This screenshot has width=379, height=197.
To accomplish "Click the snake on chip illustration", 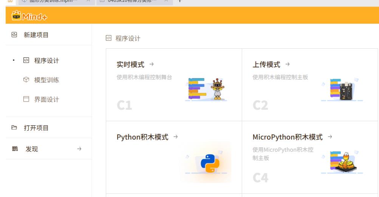I will 342,162.
